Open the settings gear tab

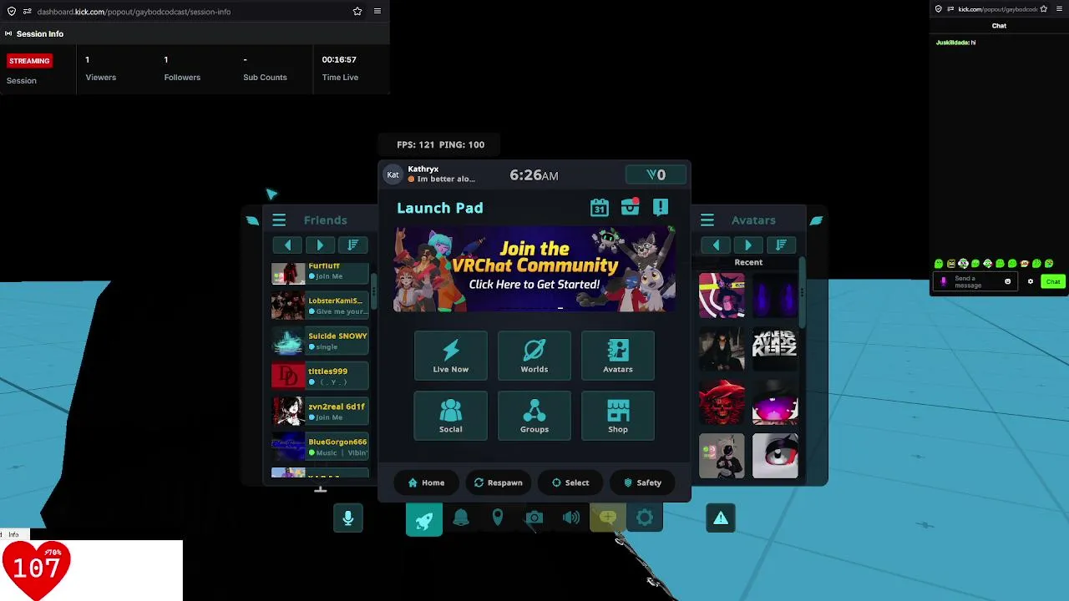pyautogui.click(x=645, y=518)
